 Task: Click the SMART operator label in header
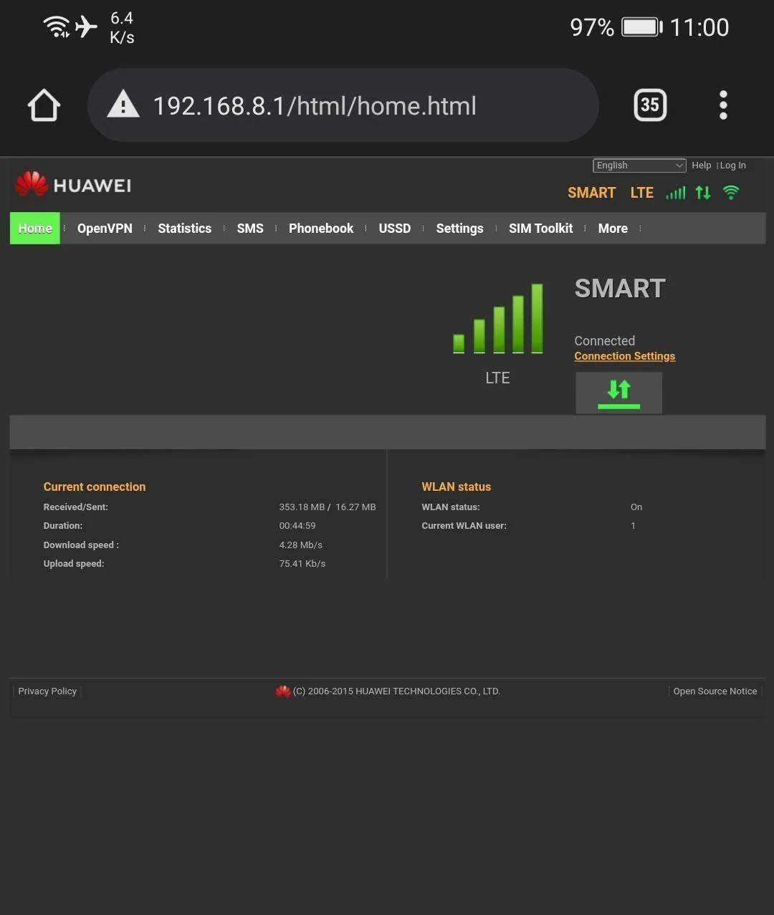[x=592, y=193]
